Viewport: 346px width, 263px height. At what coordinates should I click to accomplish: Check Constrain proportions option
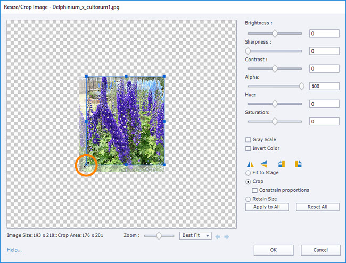point(255,190)
